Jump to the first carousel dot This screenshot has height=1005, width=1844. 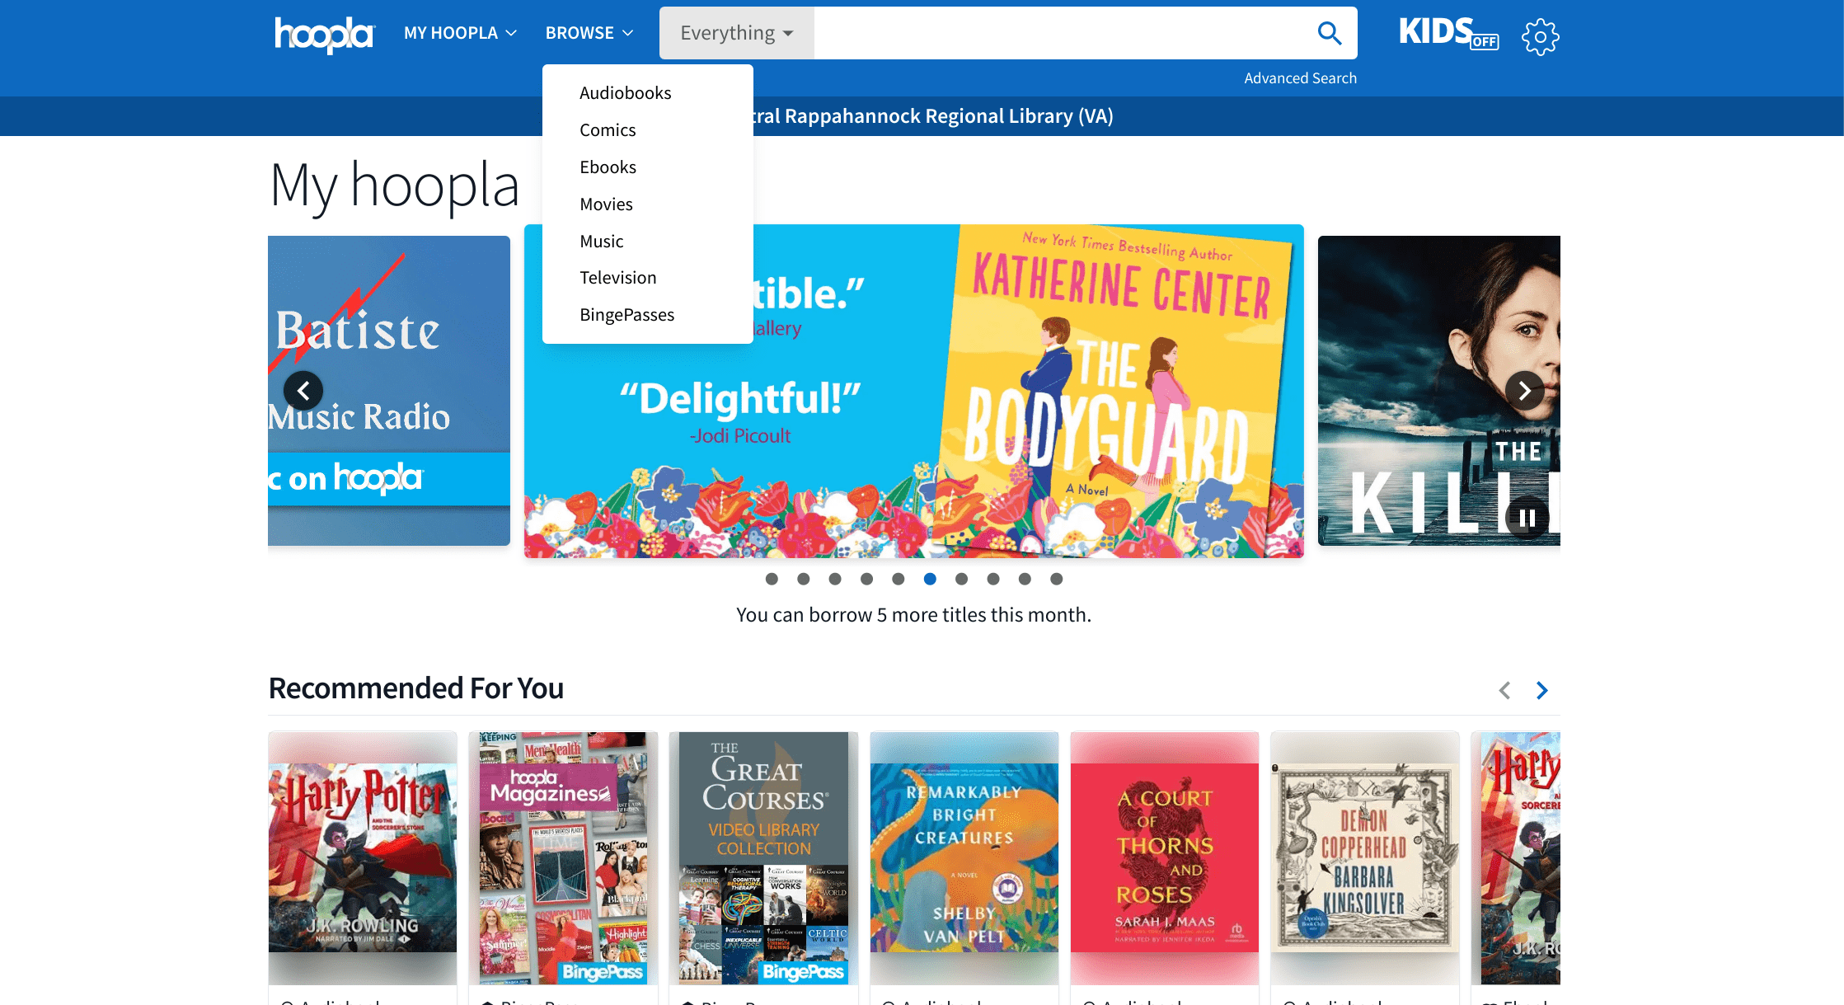(x=772, y=579)
